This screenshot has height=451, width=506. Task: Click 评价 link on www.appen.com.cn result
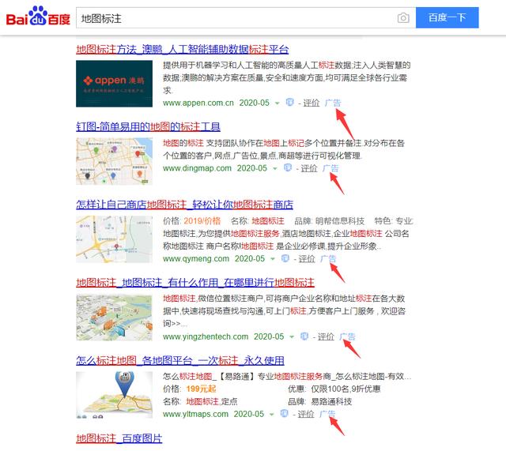click(311, 103)
